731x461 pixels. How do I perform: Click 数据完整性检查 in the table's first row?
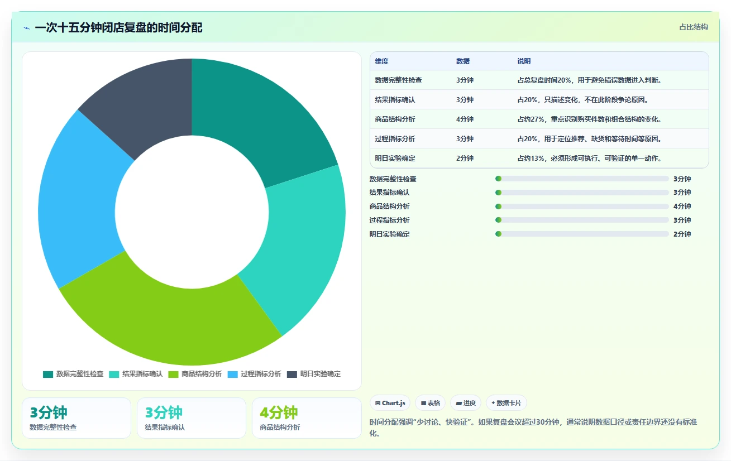pos(399,80)
